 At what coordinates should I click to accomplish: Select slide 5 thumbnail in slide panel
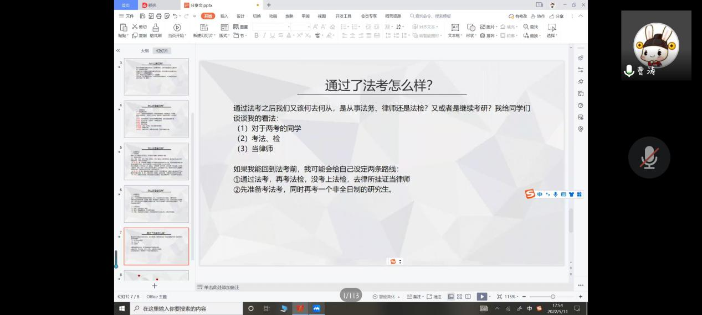tap(156, 161)
